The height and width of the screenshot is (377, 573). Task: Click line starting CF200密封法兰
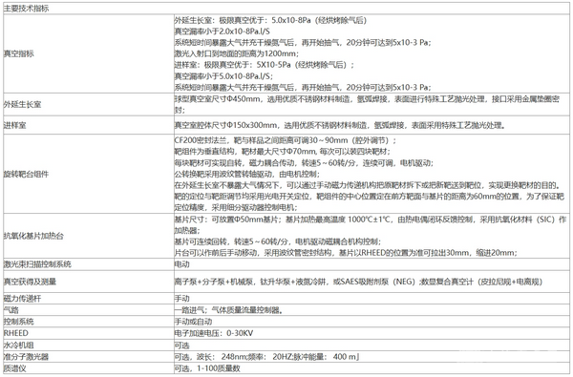(x=286, y=140)
